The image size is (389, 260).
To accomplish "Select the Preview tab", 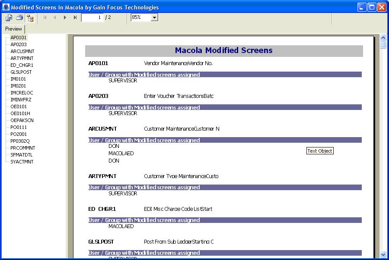I will pyautogui.click(x=13, y=29).
